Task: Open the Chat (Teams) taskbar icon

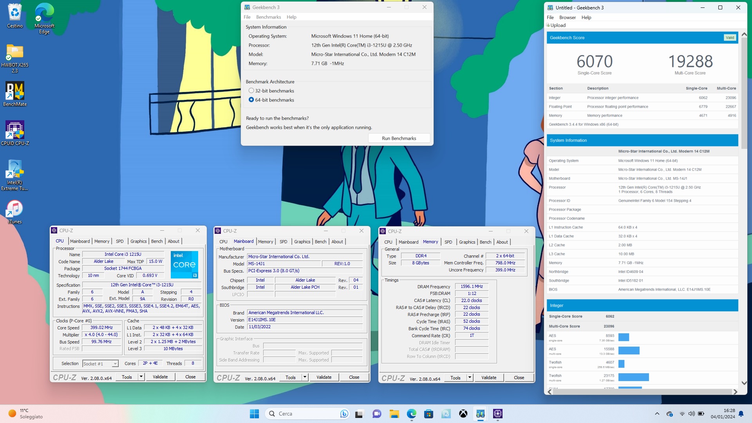Action: coord(376,414)
